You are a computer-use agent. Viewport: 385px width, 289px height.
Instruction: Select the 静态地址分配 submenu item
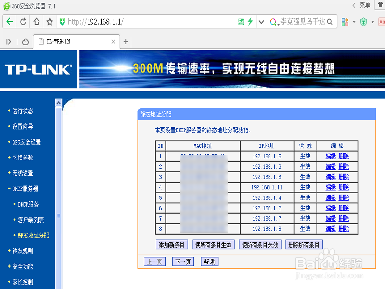click(34, 236)
